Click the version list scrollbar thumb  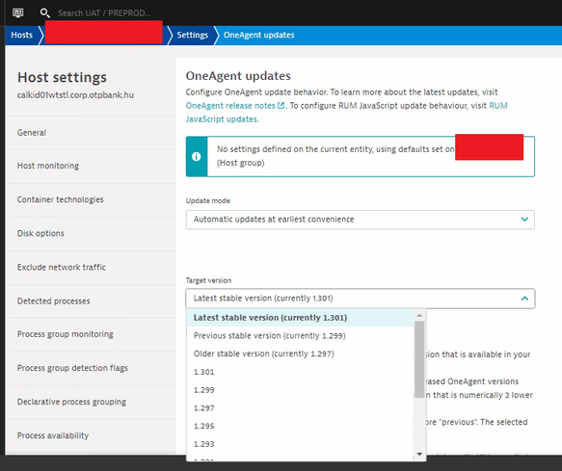click(419, 359)
